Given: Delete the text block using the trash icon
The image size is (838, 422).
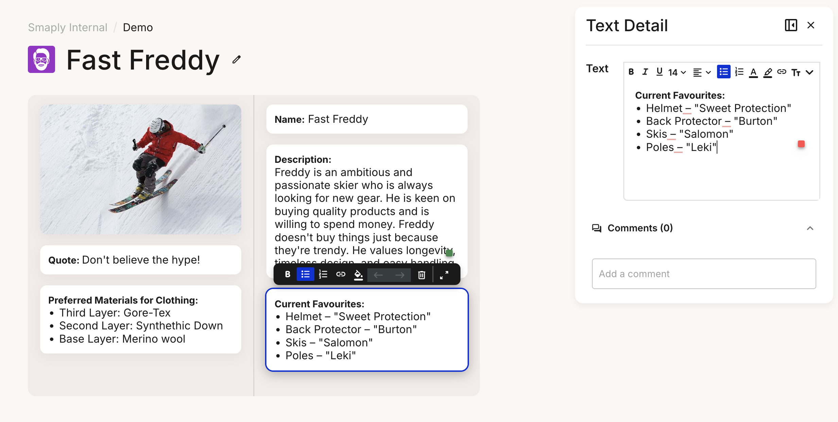Looking at the screenshot, I should click(421, 274).
